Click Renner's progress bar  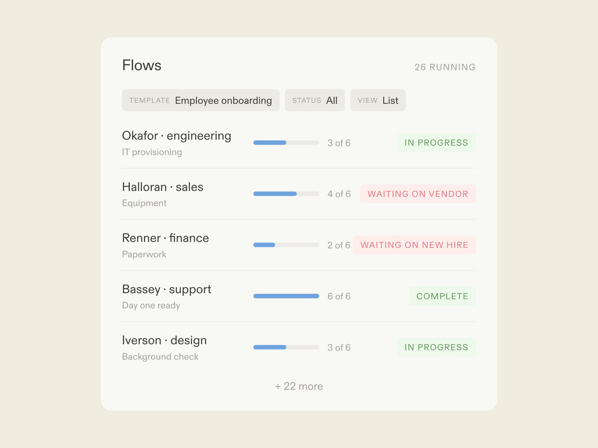(286, 245)
